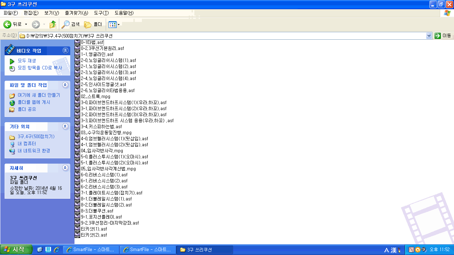Click the 이동 go button

[443, 36]
